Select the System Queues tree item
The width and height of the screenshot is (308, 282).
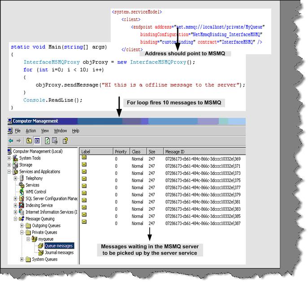(x=45, y=259)
